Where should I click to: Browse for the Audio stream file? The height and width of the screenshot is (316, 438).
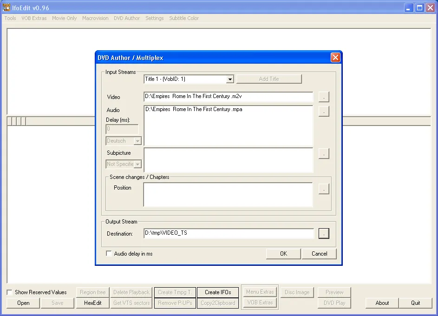(x=324, y=111)
